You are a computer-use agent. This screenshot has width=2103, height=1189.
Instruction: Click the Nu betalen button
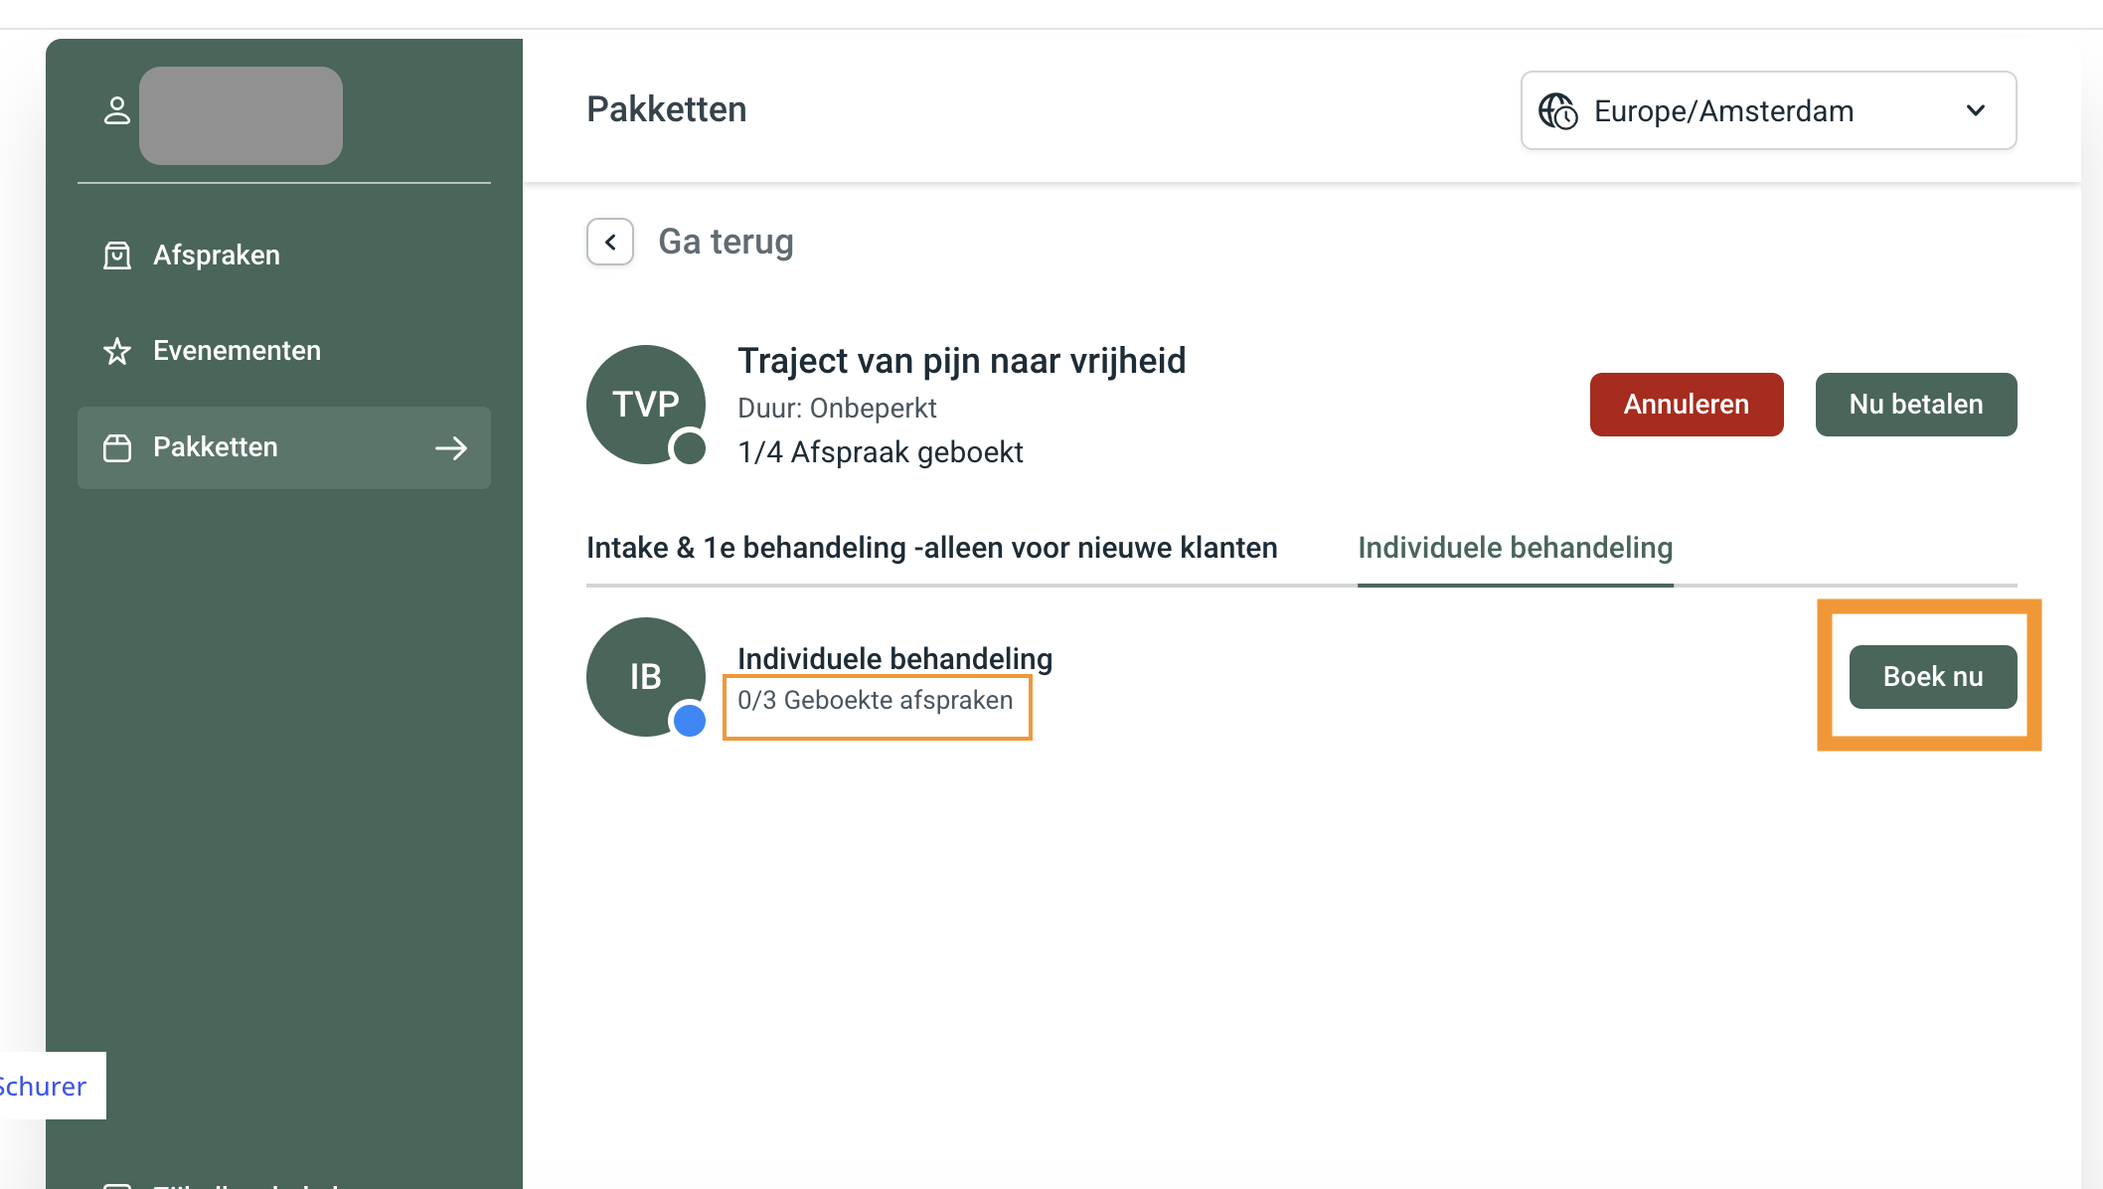[1915, 405]
